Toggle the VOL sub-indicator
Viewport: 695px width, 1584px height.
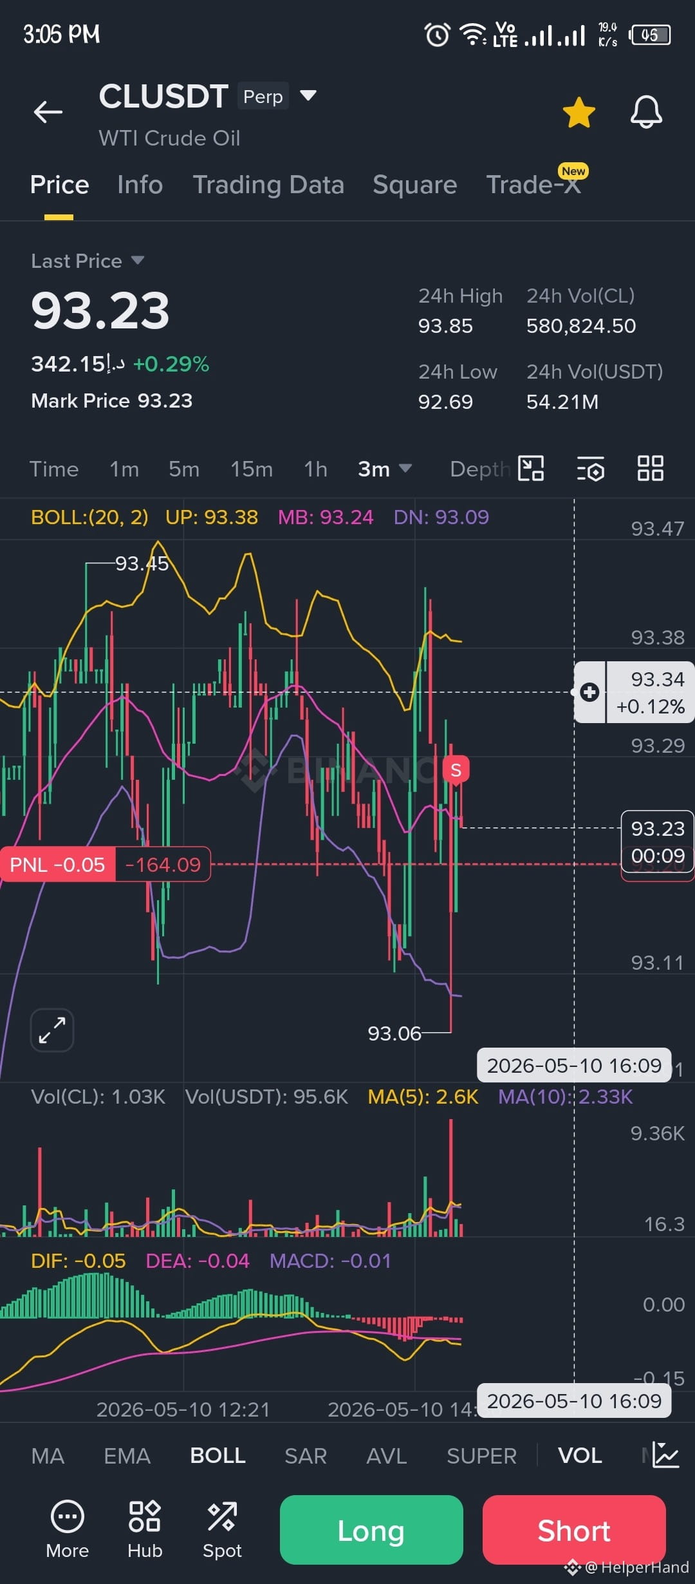click(x=580, y=1456)
